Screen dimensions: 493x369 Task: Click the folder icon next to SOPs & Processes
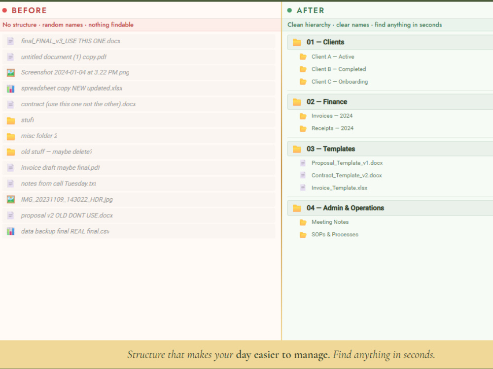[x=303, y=235]
